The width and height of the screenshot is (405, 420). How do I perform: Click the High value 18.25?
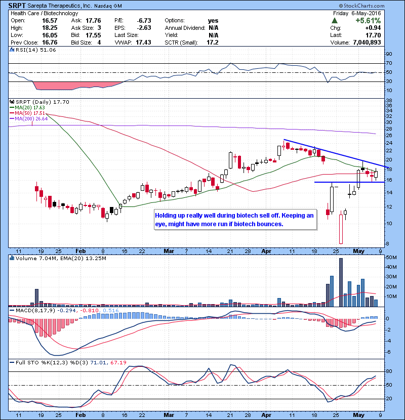[50, 28]
